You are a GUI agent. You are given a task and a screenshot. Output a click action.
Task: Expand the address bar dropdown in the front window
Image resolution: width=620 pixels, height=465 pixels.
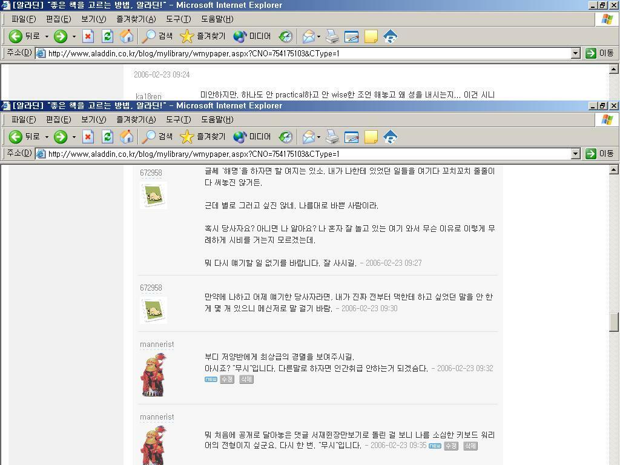[576, 154]
